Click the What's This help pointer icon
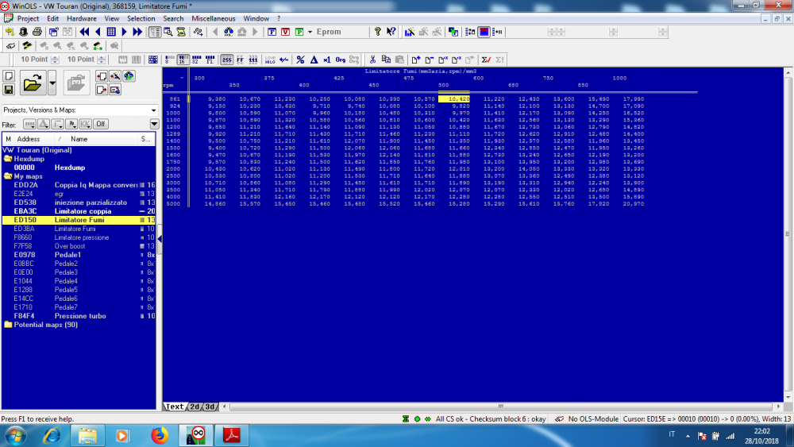 [391, 32]
